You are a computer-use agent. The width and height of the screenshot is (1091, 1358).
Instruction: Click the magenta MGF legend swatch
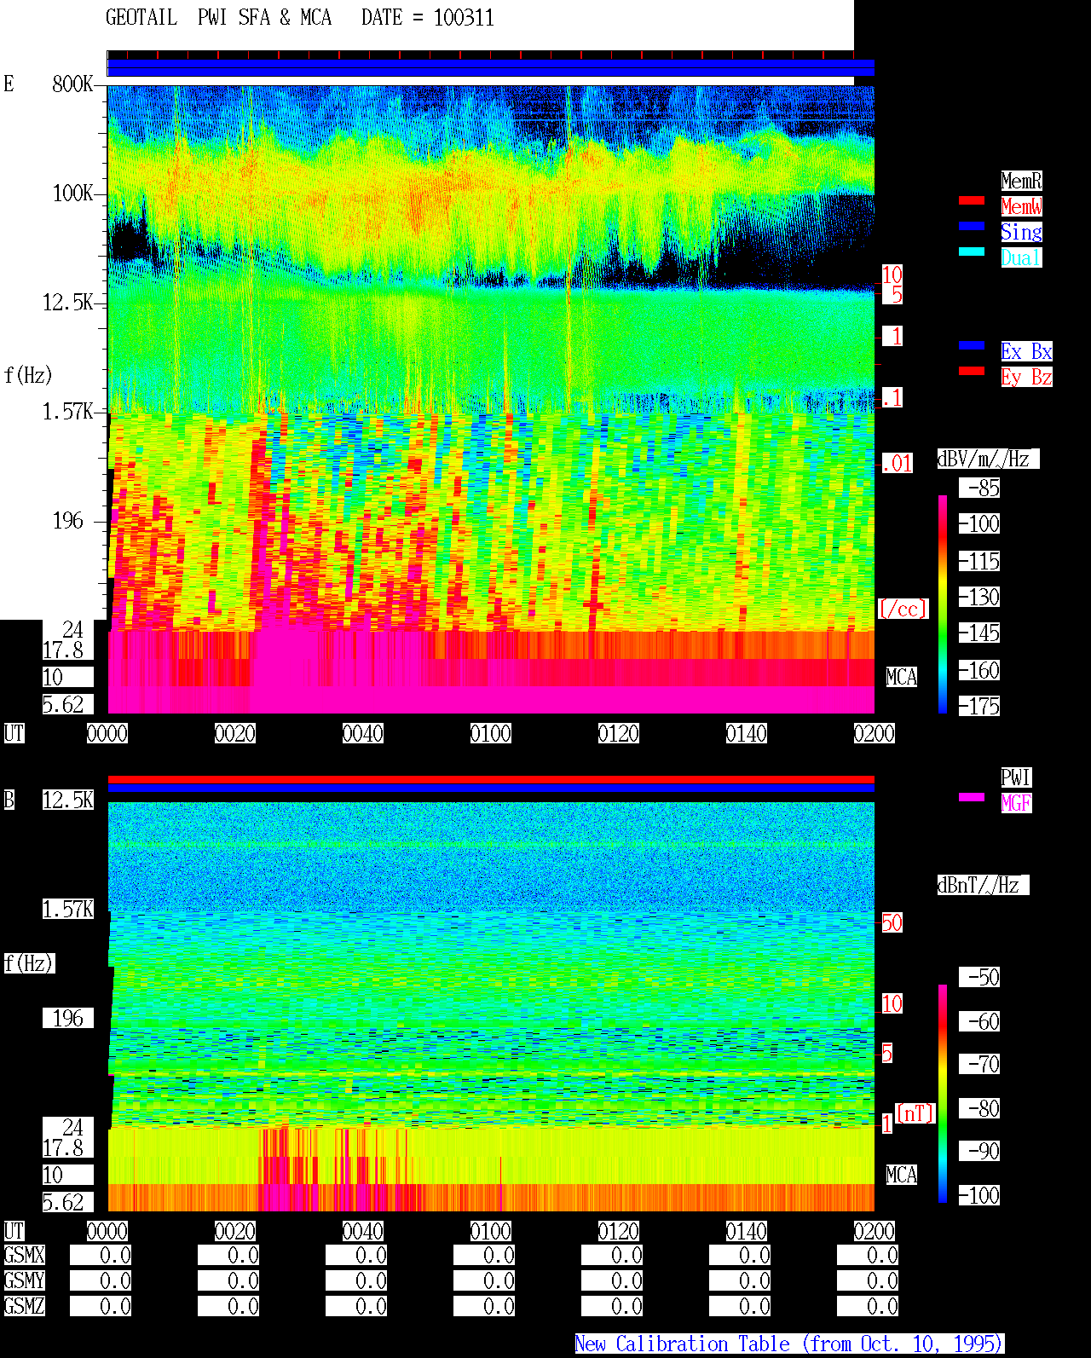point(972,797)
